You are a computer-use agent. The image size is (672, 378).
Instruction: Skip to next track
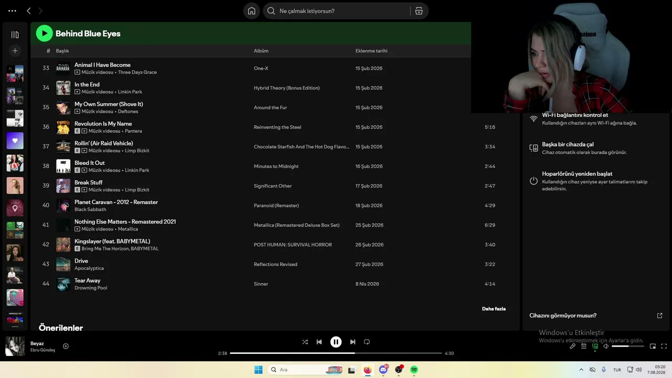click(x=353, y=342)
